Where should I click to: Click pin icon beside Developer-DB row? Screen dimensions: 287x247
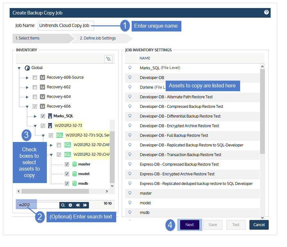point(130,77)
